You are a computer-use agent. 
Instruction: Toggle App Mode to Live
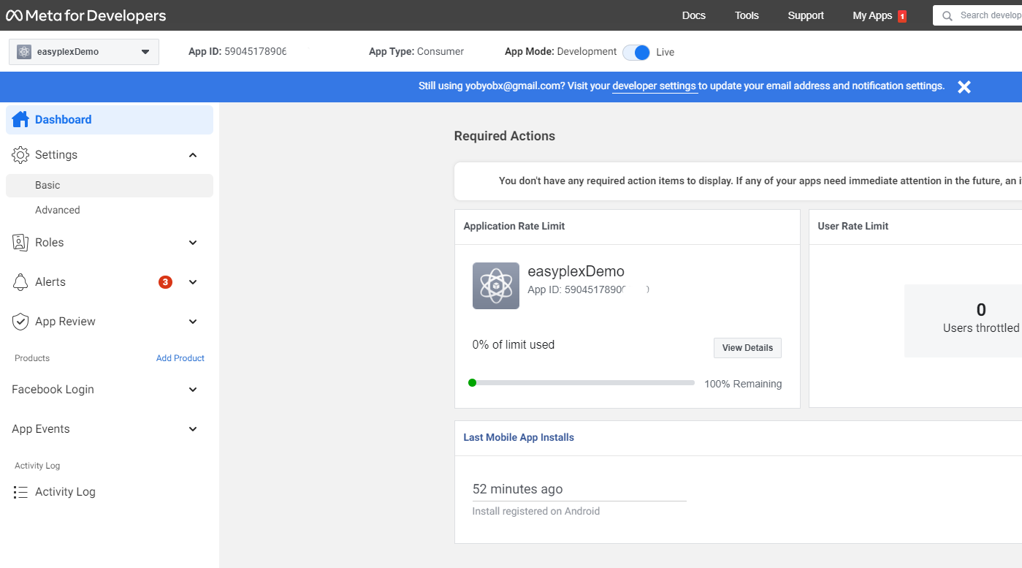636,52
